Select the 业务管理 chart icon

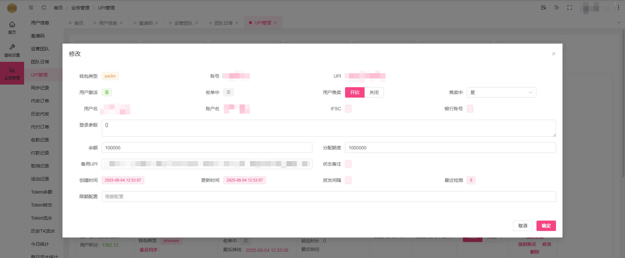point(12,70)
